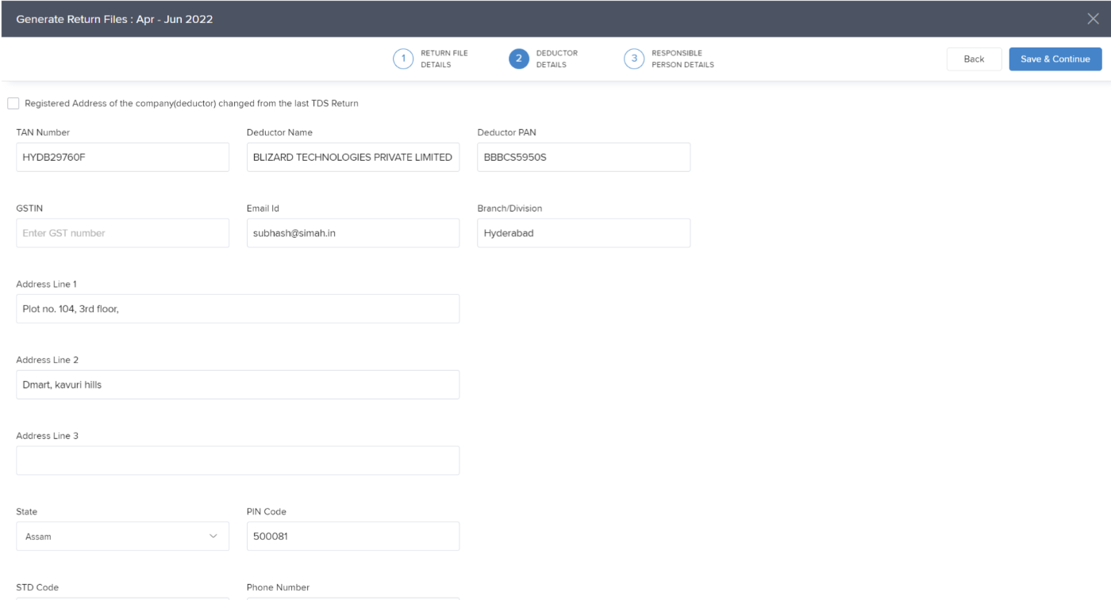Click Save & Continue button
1111x600 pixels.
[x=1055, y=59]
